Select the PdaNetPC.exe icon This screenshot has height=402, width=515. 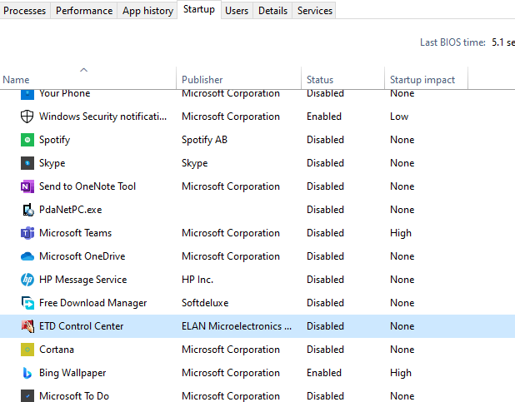click(x=27, y=210)
